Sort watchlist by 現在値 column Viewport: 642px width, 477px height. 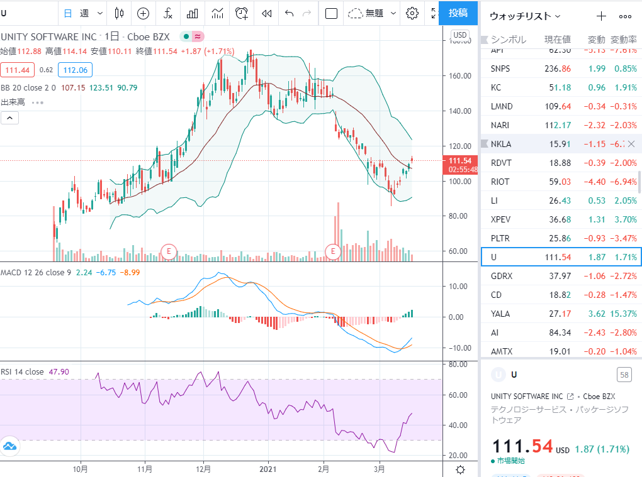(x=557, y=40)
